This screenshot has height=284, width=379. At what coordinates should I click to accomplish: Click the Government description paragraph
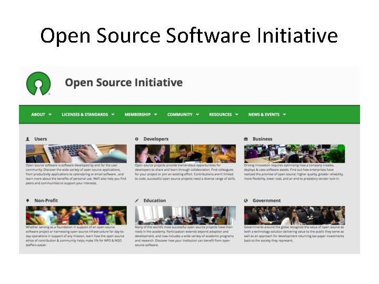click(294, 234)
